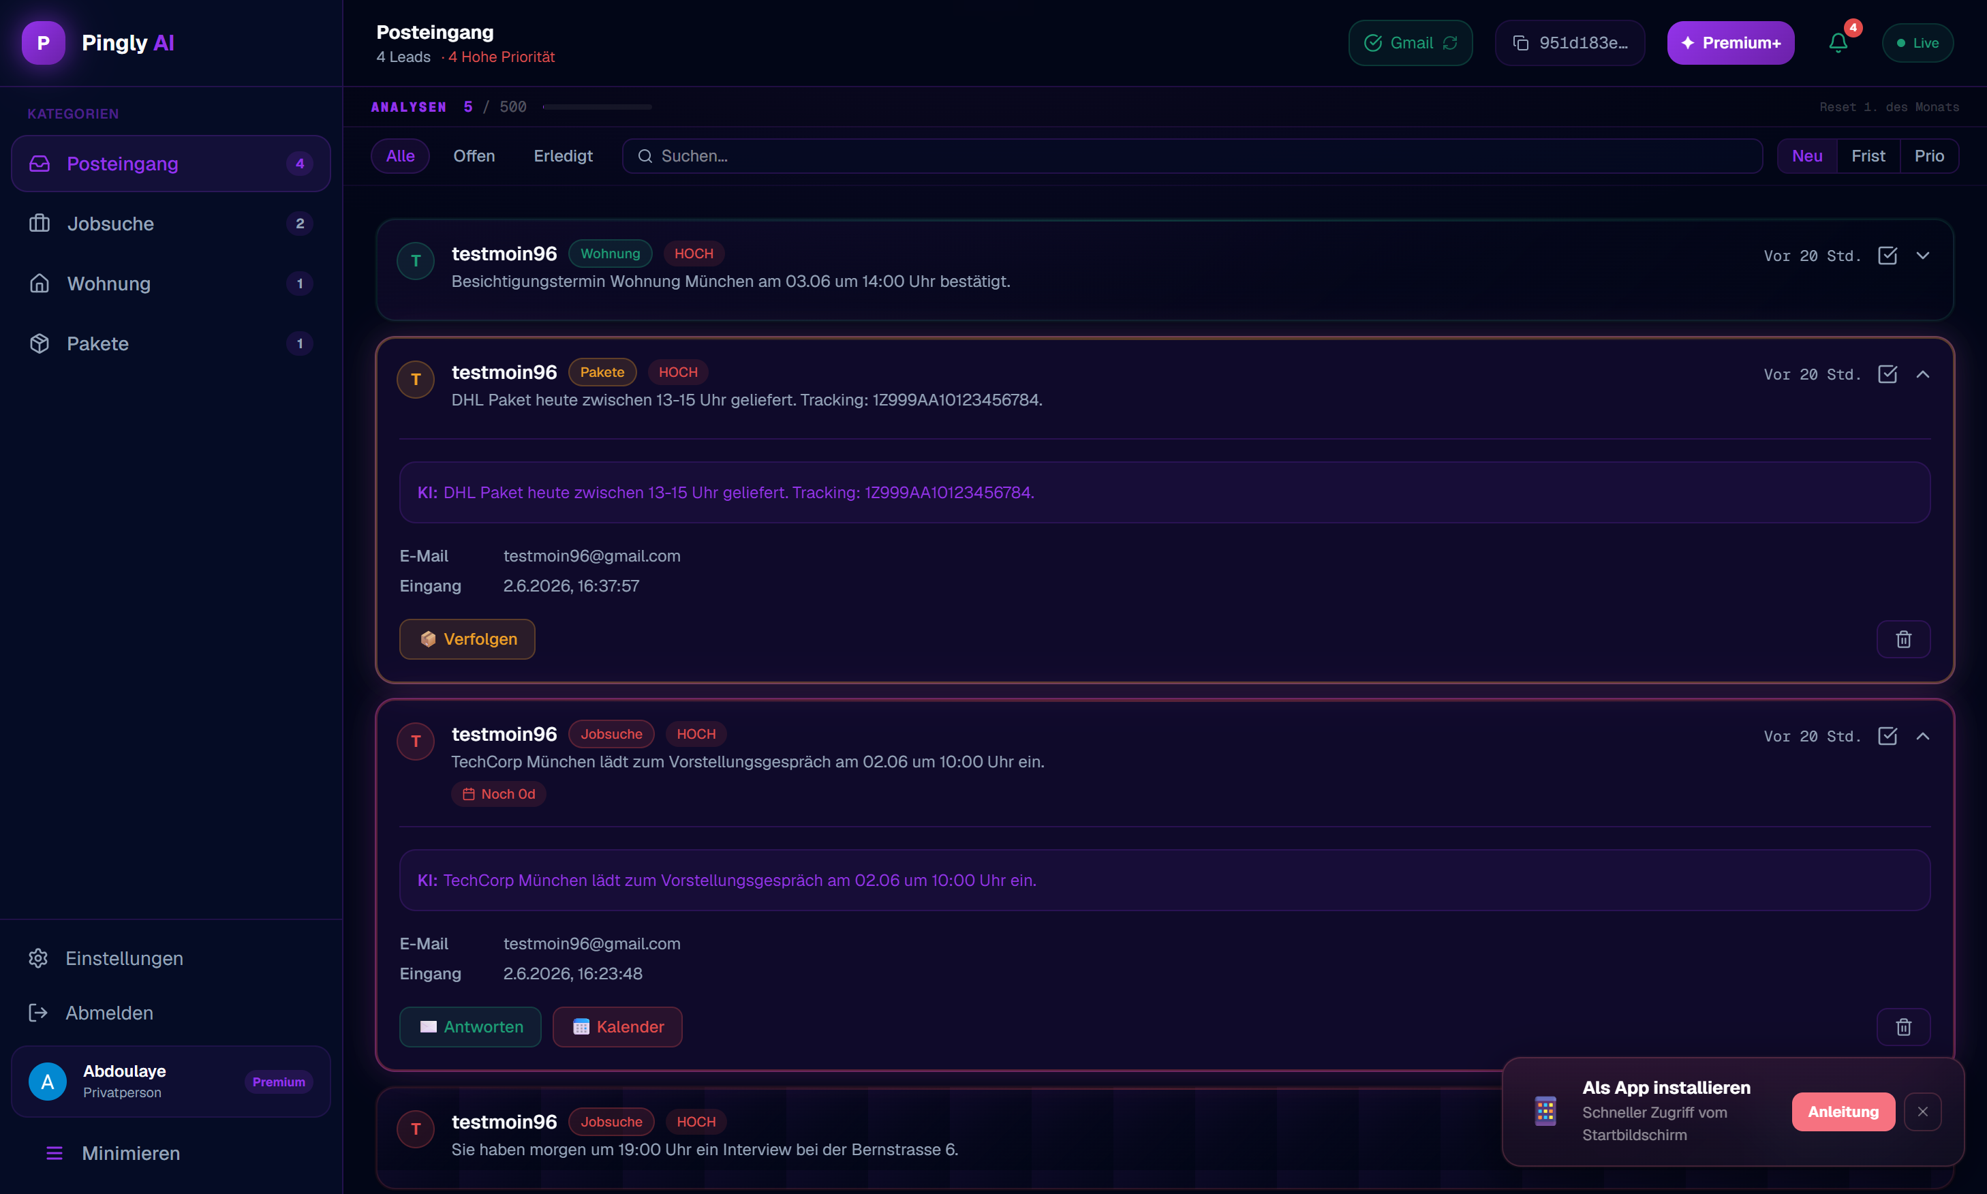The width and height of the screenshot is (1987, 1194).
Task: Click avatar of TechCorp Jobsuche lead
Action: click(416, 741)
